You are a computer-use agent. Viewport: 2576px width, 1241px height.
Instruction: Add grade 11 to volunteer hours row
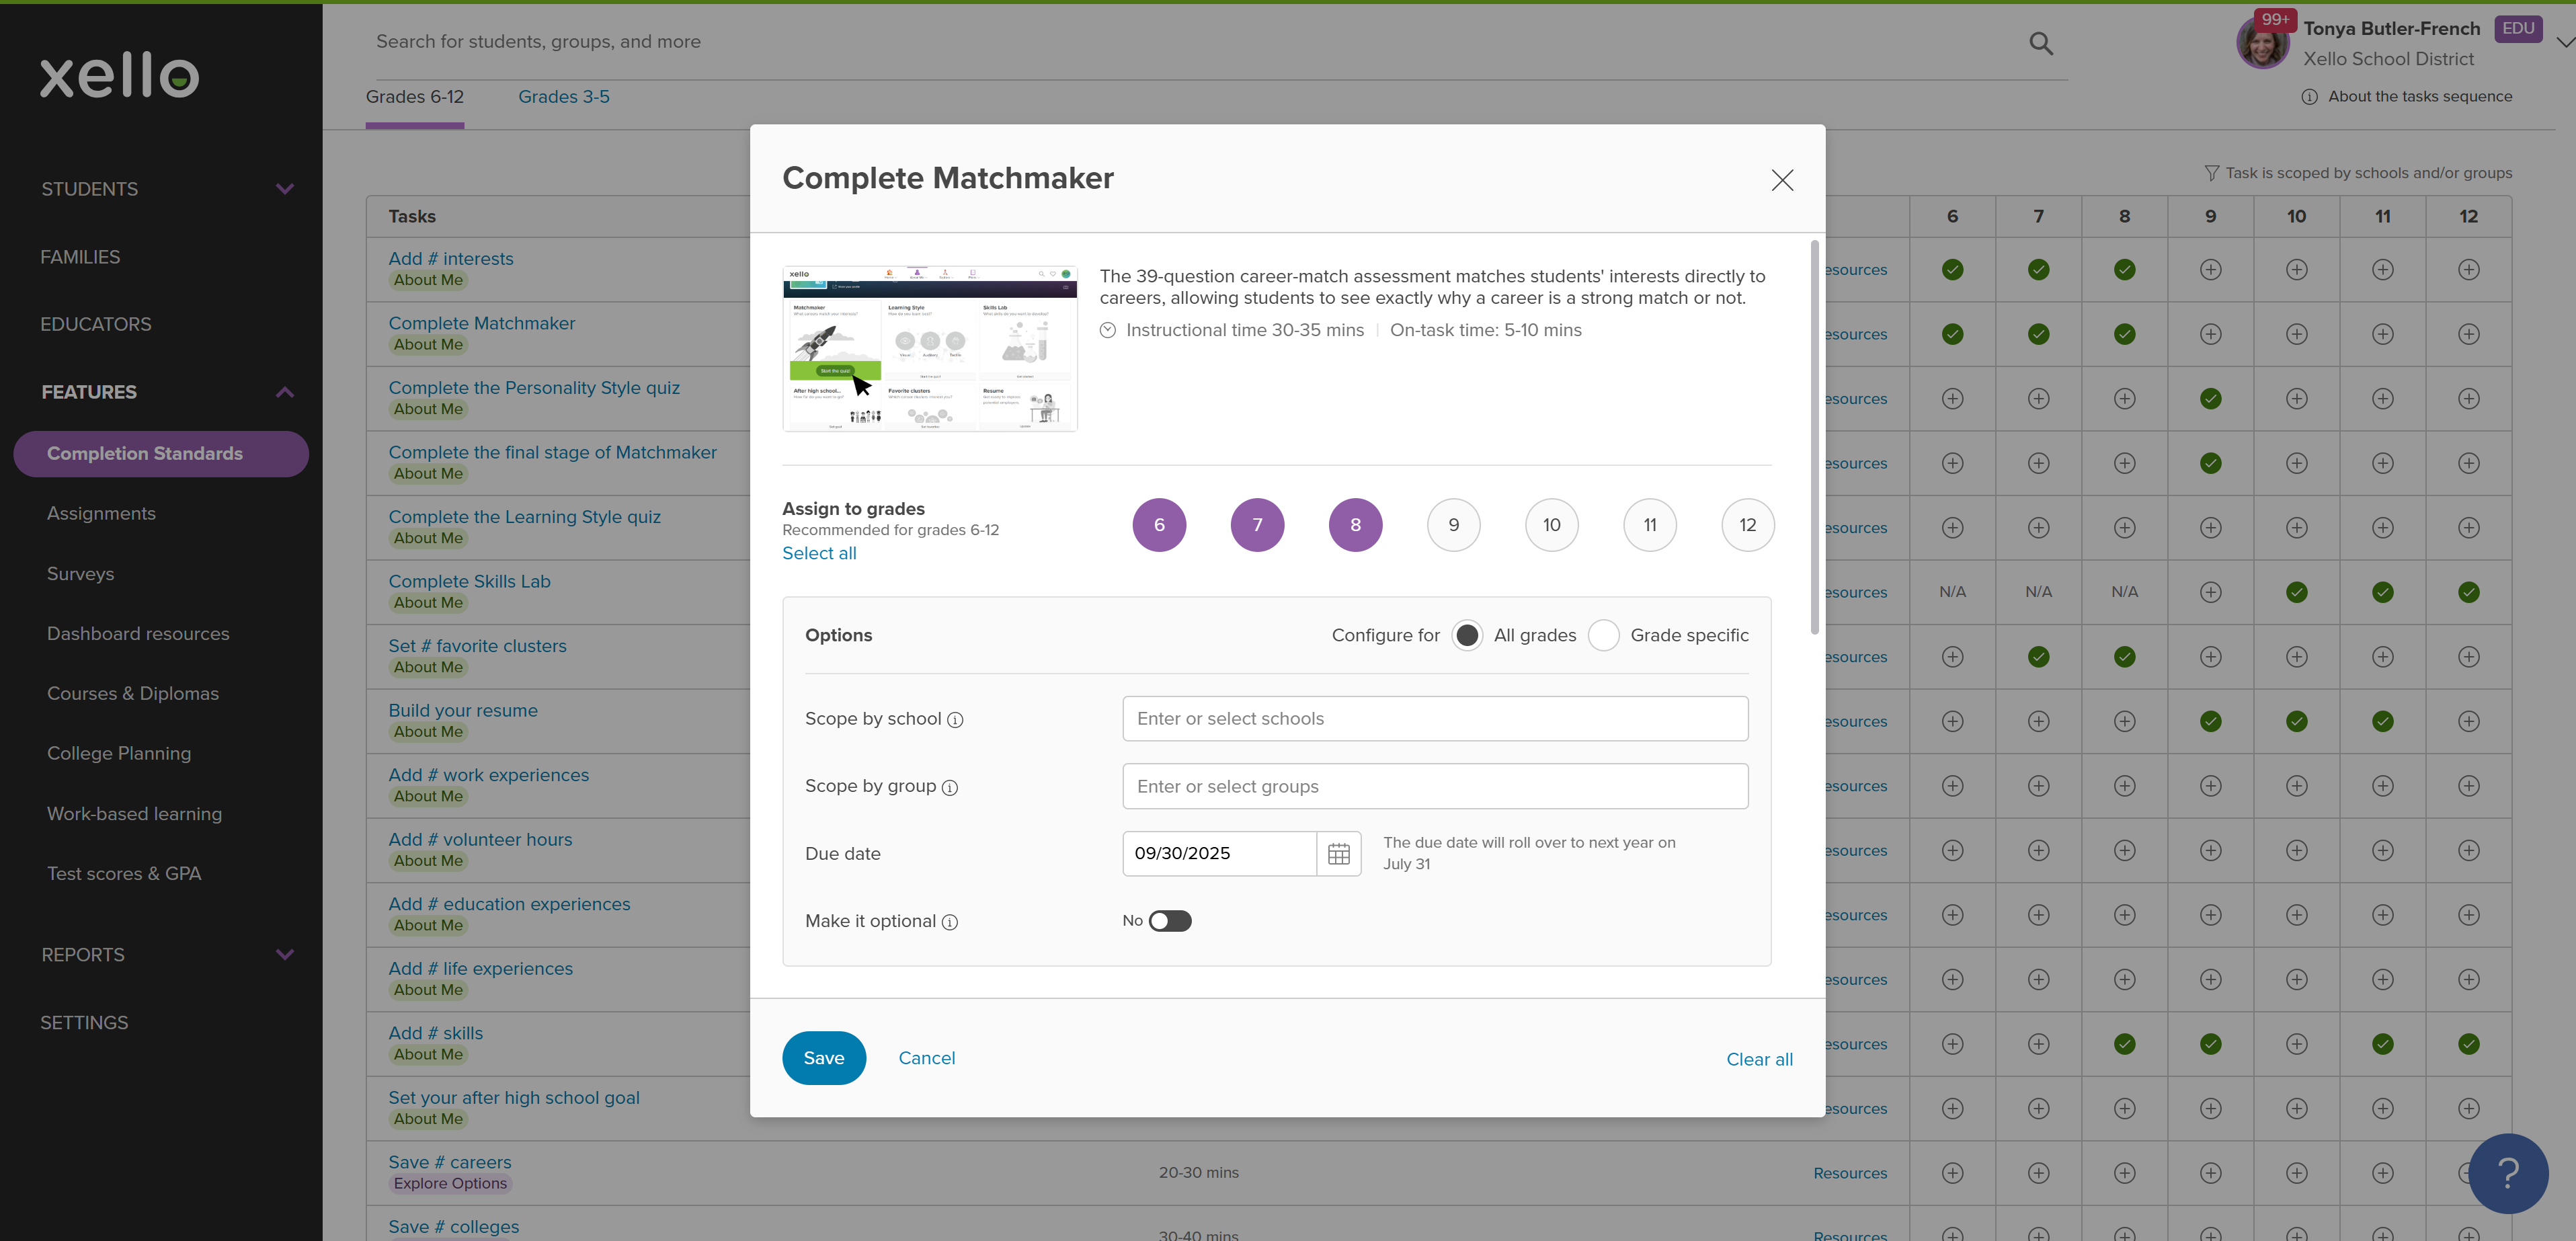point(2382,851)
